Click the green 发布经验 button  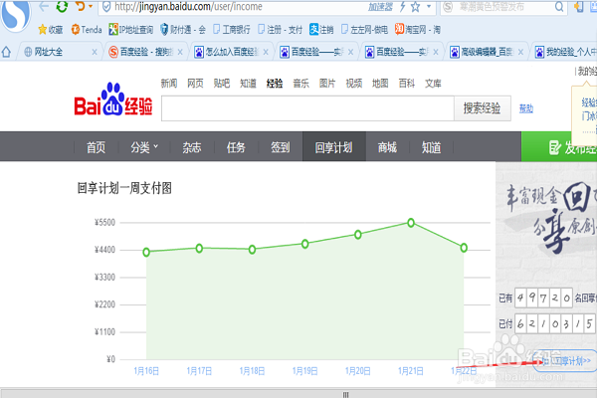[559, 147]
